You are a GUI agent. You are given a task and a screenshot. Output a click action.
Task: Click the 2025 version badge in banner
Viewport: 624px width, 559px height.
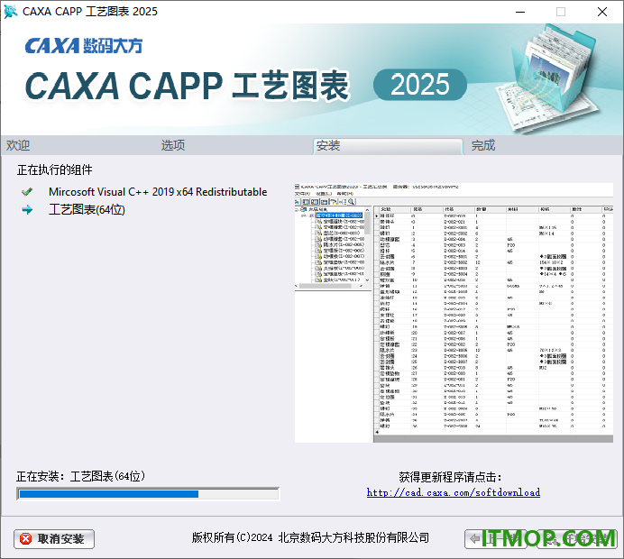pyautogui.click(x=420, y=85)
